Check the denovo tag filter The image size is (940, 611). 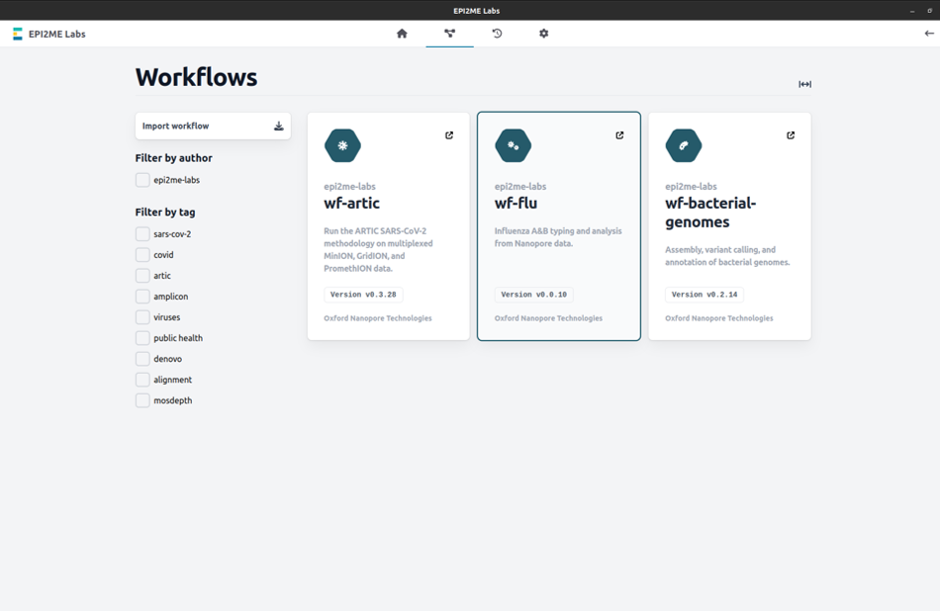point(142,359)
